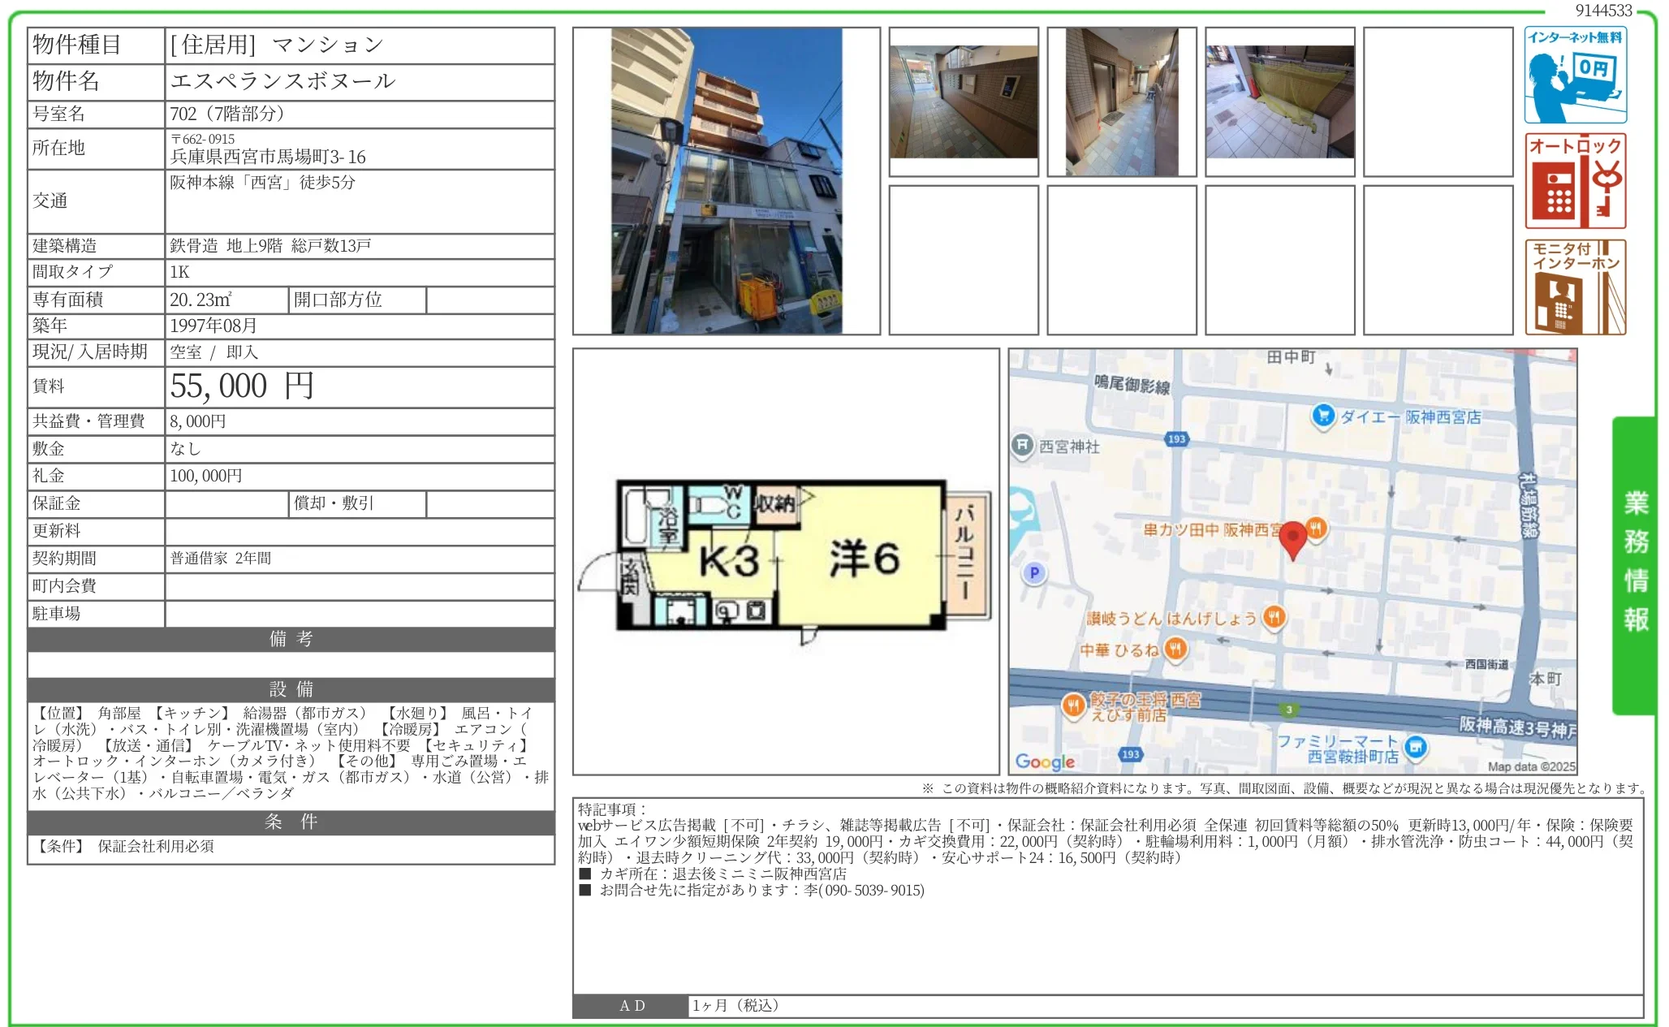
Task: Click the 1K floor plan image
Action: point(785,557)
